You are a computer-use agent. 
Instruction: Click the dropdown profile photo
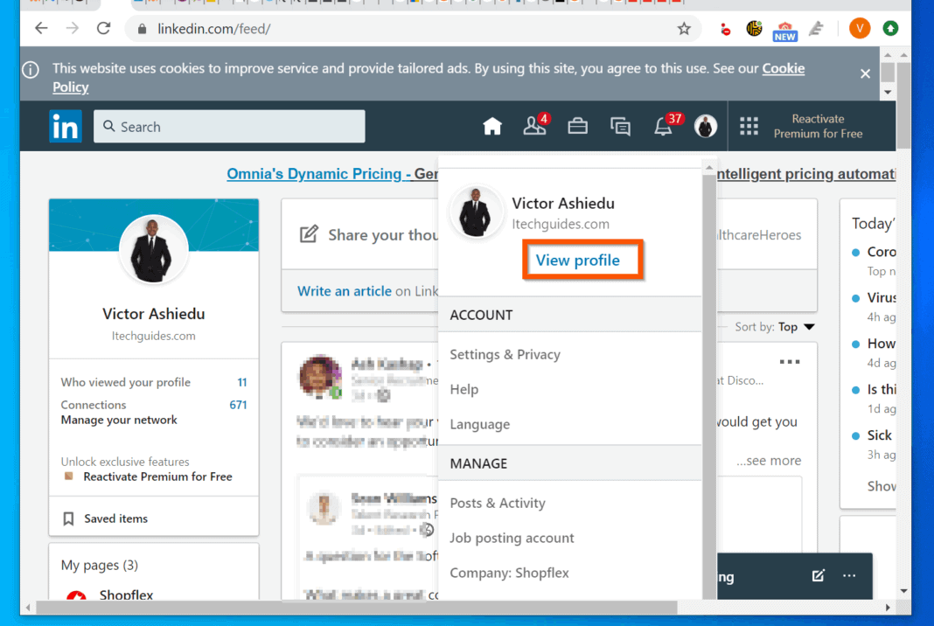point(475,212)
